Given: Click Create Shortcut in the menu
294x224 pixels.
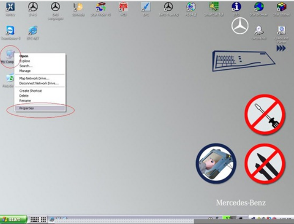Looking at the screenshot, I should click(x=31, y=91).
